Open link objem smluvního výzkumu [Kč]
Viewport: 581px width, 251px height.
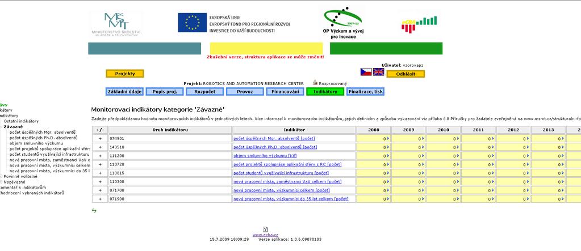click(265, 156)
